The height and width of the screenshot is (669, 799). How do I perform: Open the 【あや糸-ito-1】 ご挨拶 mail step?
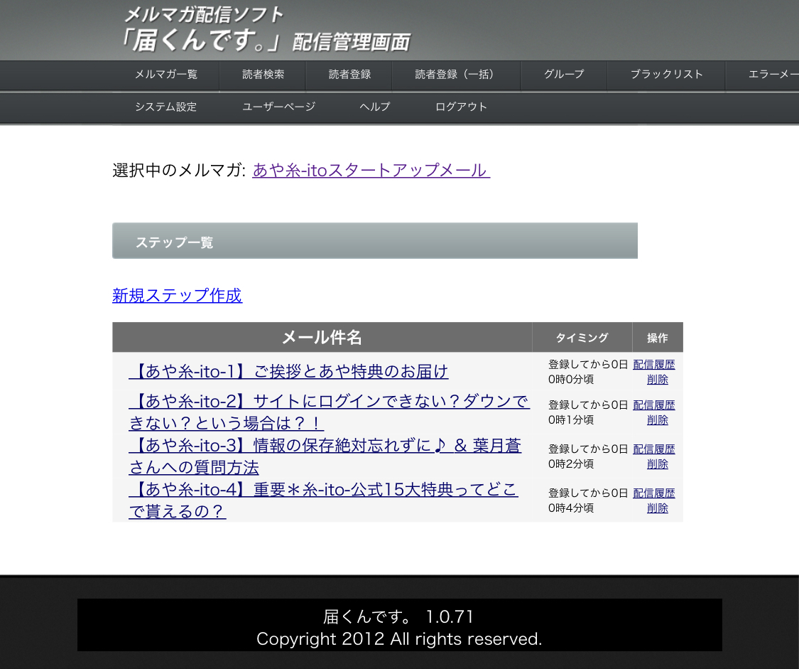click(x=288, y=372)
